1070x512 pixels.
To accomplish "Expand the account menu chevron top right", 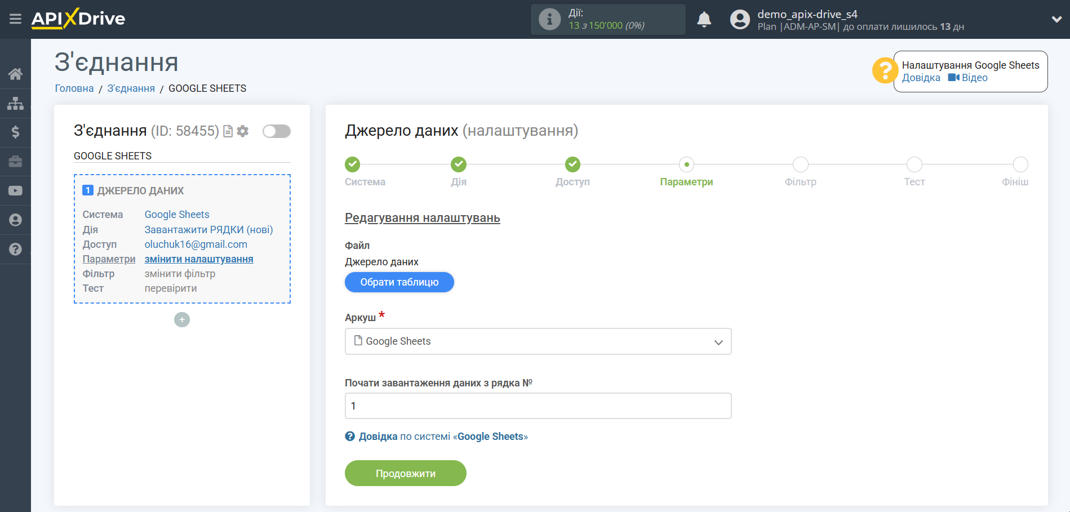I will tap(1056, 19).
